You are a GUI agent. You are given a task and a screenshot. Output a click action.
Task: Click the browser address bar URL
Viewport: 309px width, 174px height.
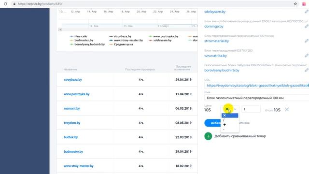[x=40, y=4]
